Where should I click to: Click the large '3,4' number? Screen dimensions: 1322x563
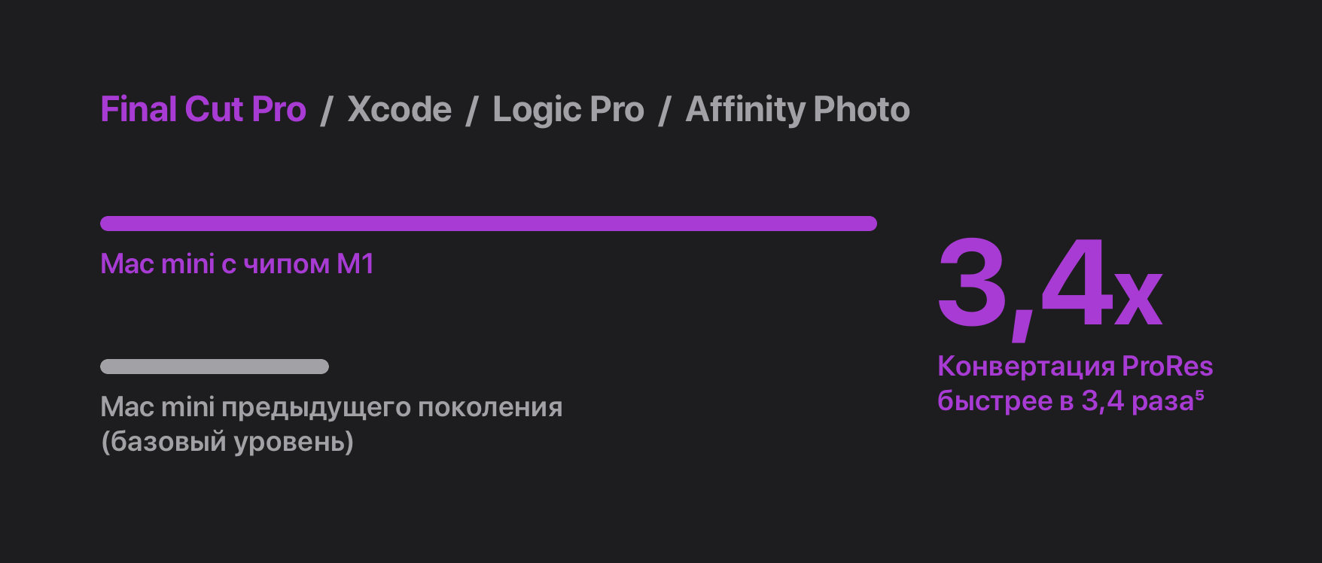(x=1024, y=286)
